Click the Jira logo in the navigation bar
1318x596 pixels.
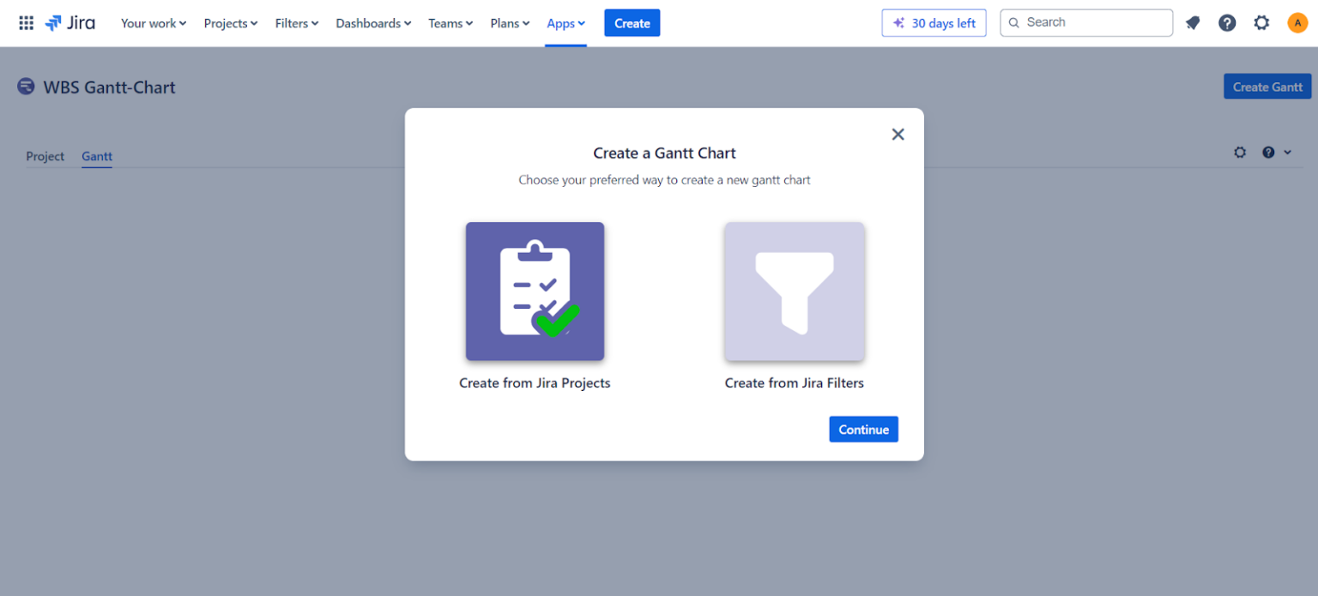(70, 22)
